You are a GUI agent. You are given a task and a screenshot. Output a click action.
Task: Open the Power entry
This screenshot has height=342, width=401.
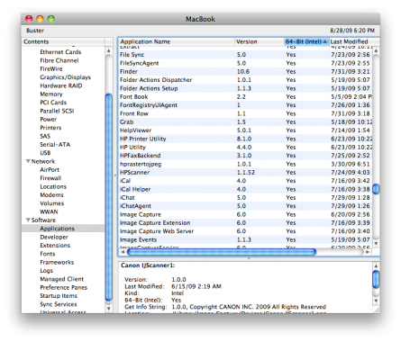[x=48, y=119]
